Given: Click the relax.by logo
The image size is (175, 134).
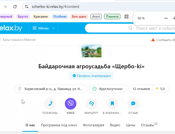Looking at the screenshot, I should point(11,28).
